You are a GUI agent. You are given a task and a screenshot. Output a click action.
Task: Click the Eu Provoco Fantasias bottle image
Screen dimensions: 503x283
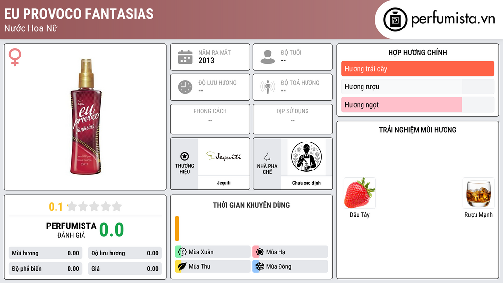tap(86, 117)
